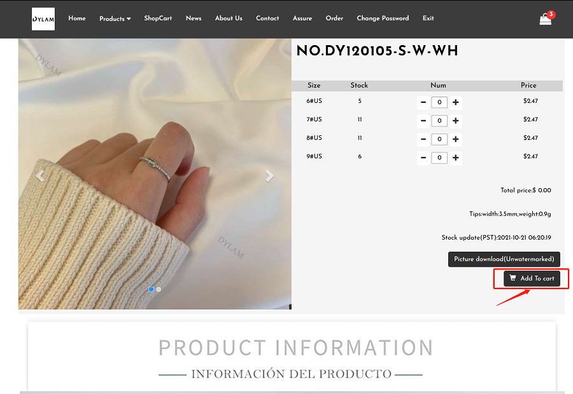Go to the Order page

tap(334, 18)
